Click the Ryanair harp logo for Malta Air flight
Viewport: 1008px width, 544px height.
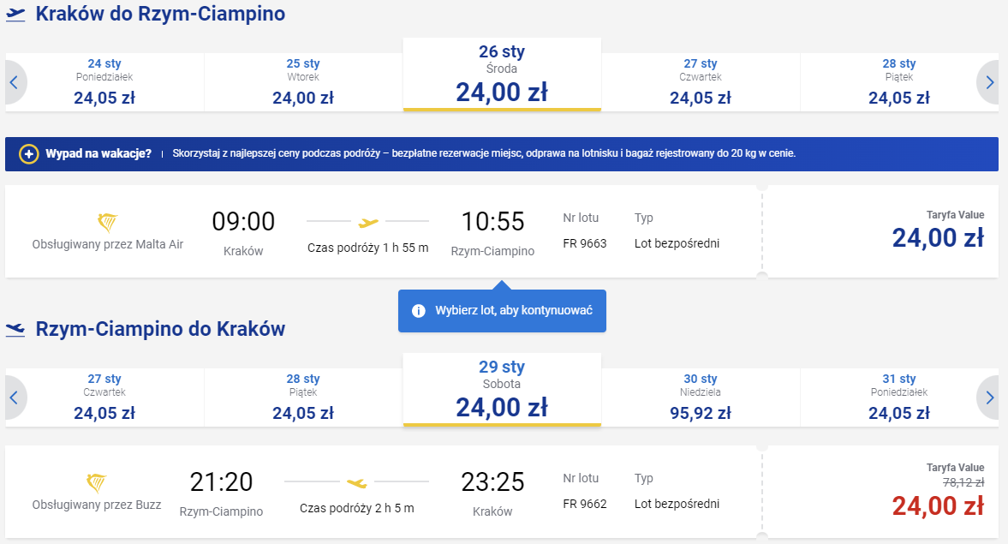107,223
